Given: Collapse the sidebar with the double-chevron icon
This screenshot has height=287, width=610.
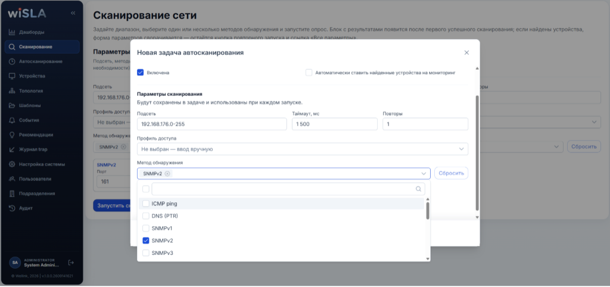Looking at the screenshot, I should pos(73,13).
